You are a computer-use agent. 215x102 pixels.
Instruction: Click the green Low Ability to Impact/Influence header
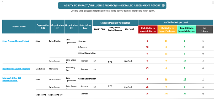[x=187, y=29]
